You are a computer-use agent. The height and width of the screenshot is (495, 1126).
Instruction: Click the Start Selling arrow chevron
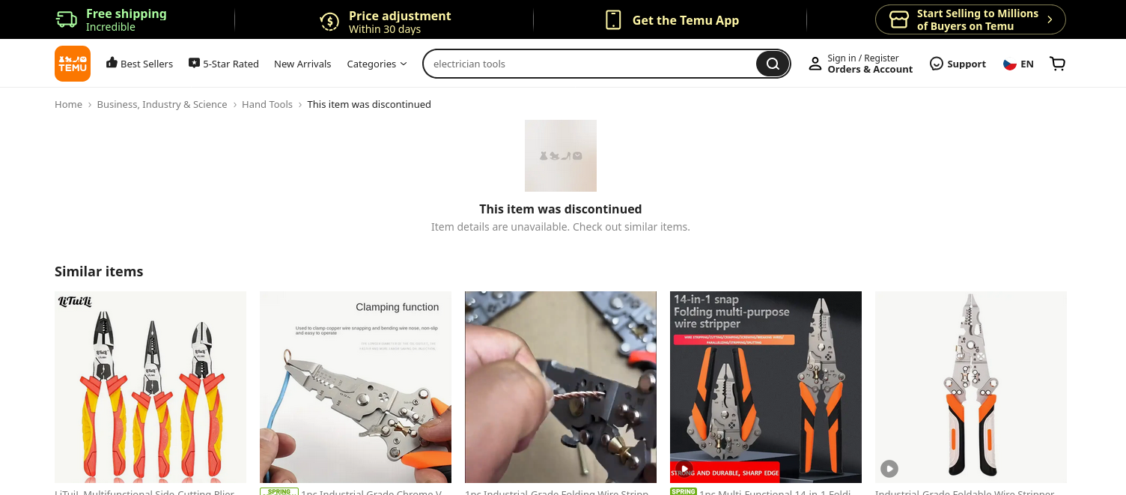pos(1050,20)
